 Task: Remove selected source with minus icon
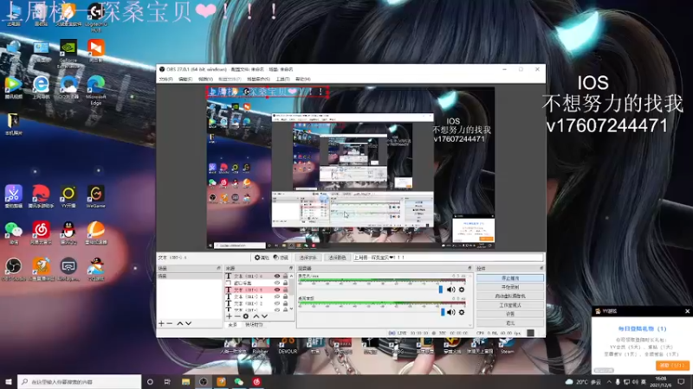tap(237, 316)
